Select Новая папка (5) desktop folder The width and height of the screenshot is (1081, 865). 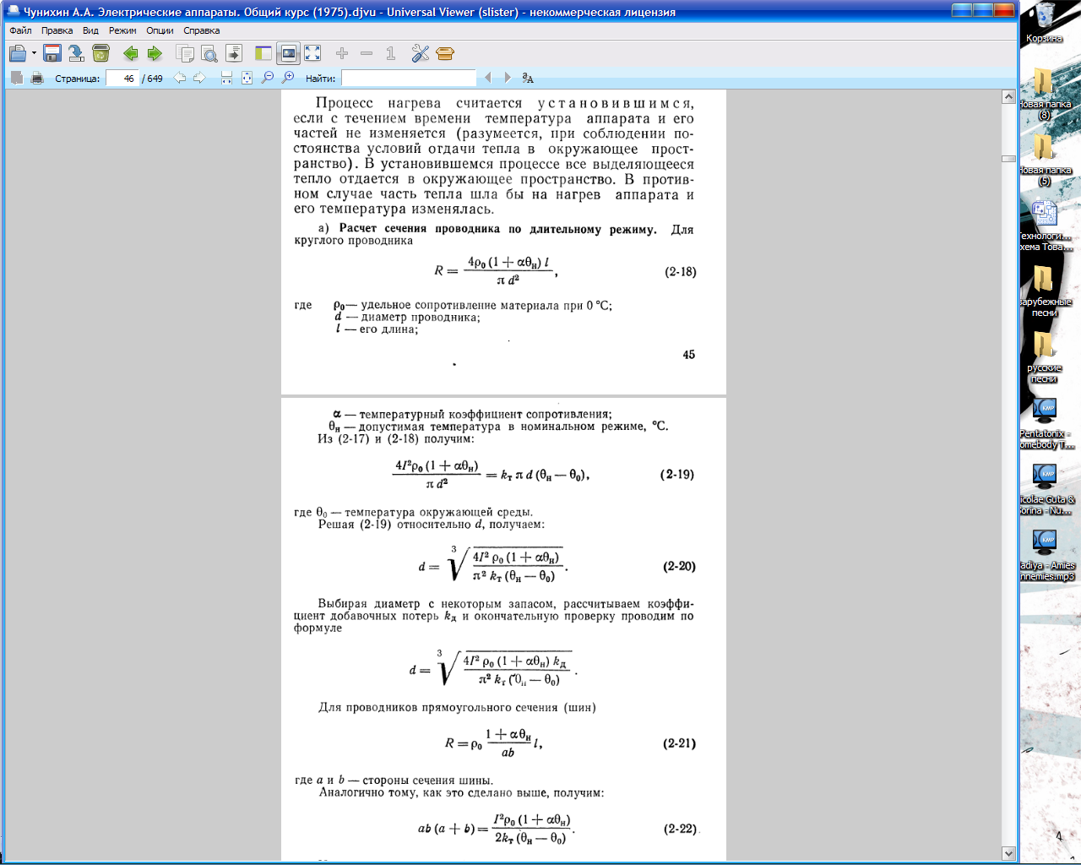pos(1045,159)
